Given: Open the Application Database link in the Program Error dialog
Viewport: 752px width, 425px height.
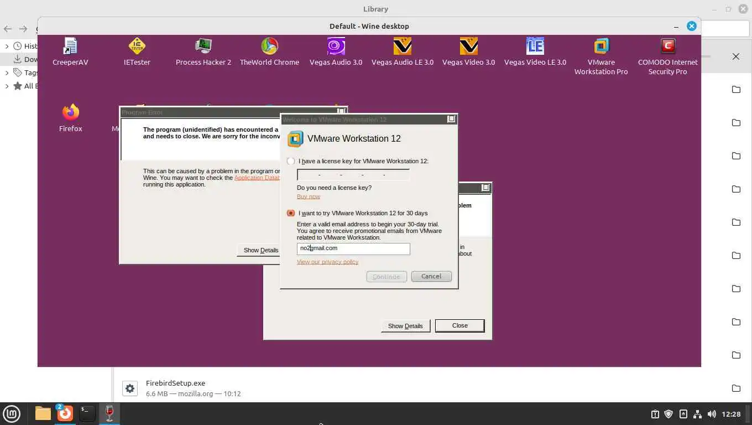Looking at the screenshot, I should pyautogui.click(x=257, y=178).
